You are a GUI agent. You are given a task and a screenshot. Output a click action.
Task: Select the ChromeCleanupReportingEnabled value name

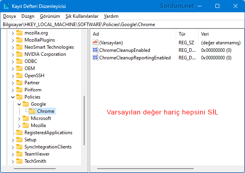tap(135, 58)
